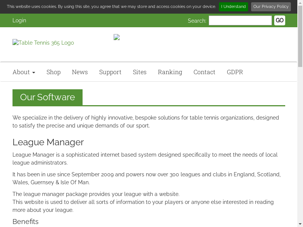Viewport: 303px width, 227px height.
Task: Click the Table Tennis 365 logo
Action: click(43, 43)
